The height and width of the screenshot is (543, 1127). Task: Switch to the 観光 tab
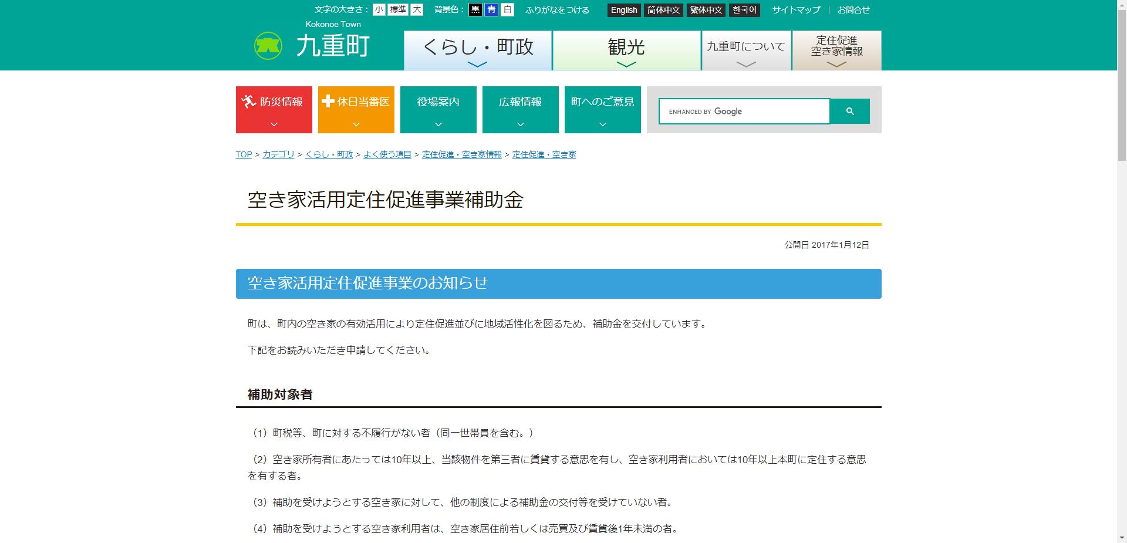tap(626, 47)
